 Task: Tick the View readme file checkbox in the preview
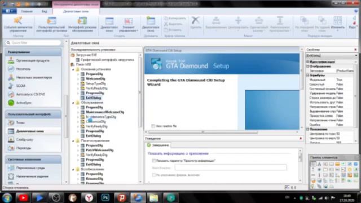point(153,126)
